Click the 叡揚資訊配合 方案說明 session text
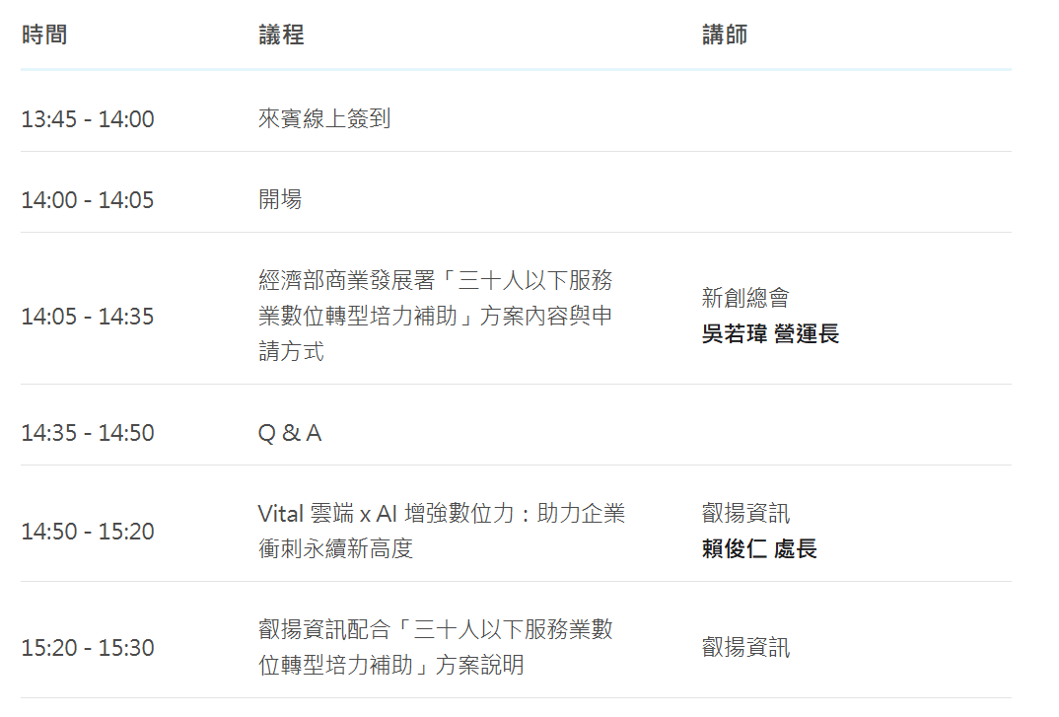The image size is (1059, 717). click(435, 647)
